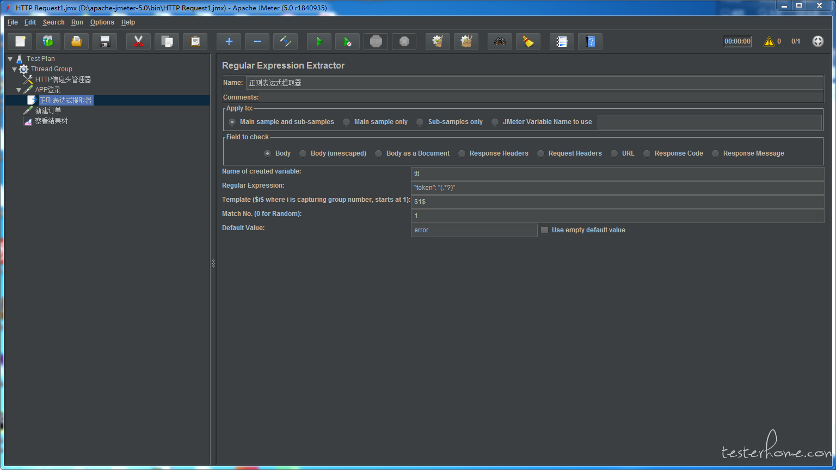Screen dimensions: 836x470
Task: Select Response Headers radio button
Action: pyautogui.click(x=462, y=153)
